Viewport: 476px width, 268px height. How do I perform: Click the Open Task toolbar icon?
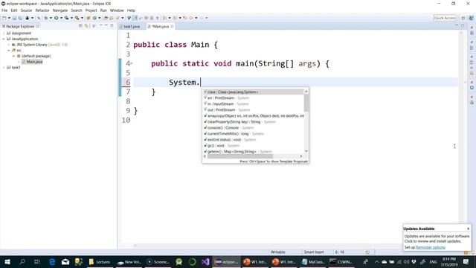point(111,18)
